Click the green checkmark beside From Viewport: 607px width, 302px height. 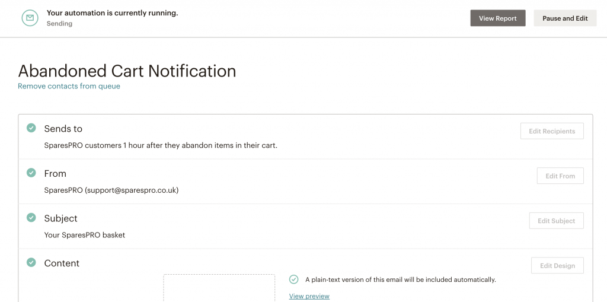31,173
